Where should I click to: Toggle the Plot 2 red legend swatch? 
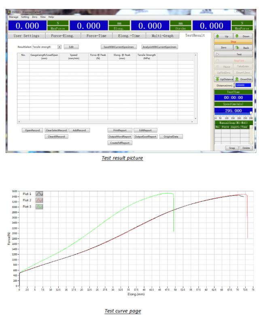click(x=40, y=200)
